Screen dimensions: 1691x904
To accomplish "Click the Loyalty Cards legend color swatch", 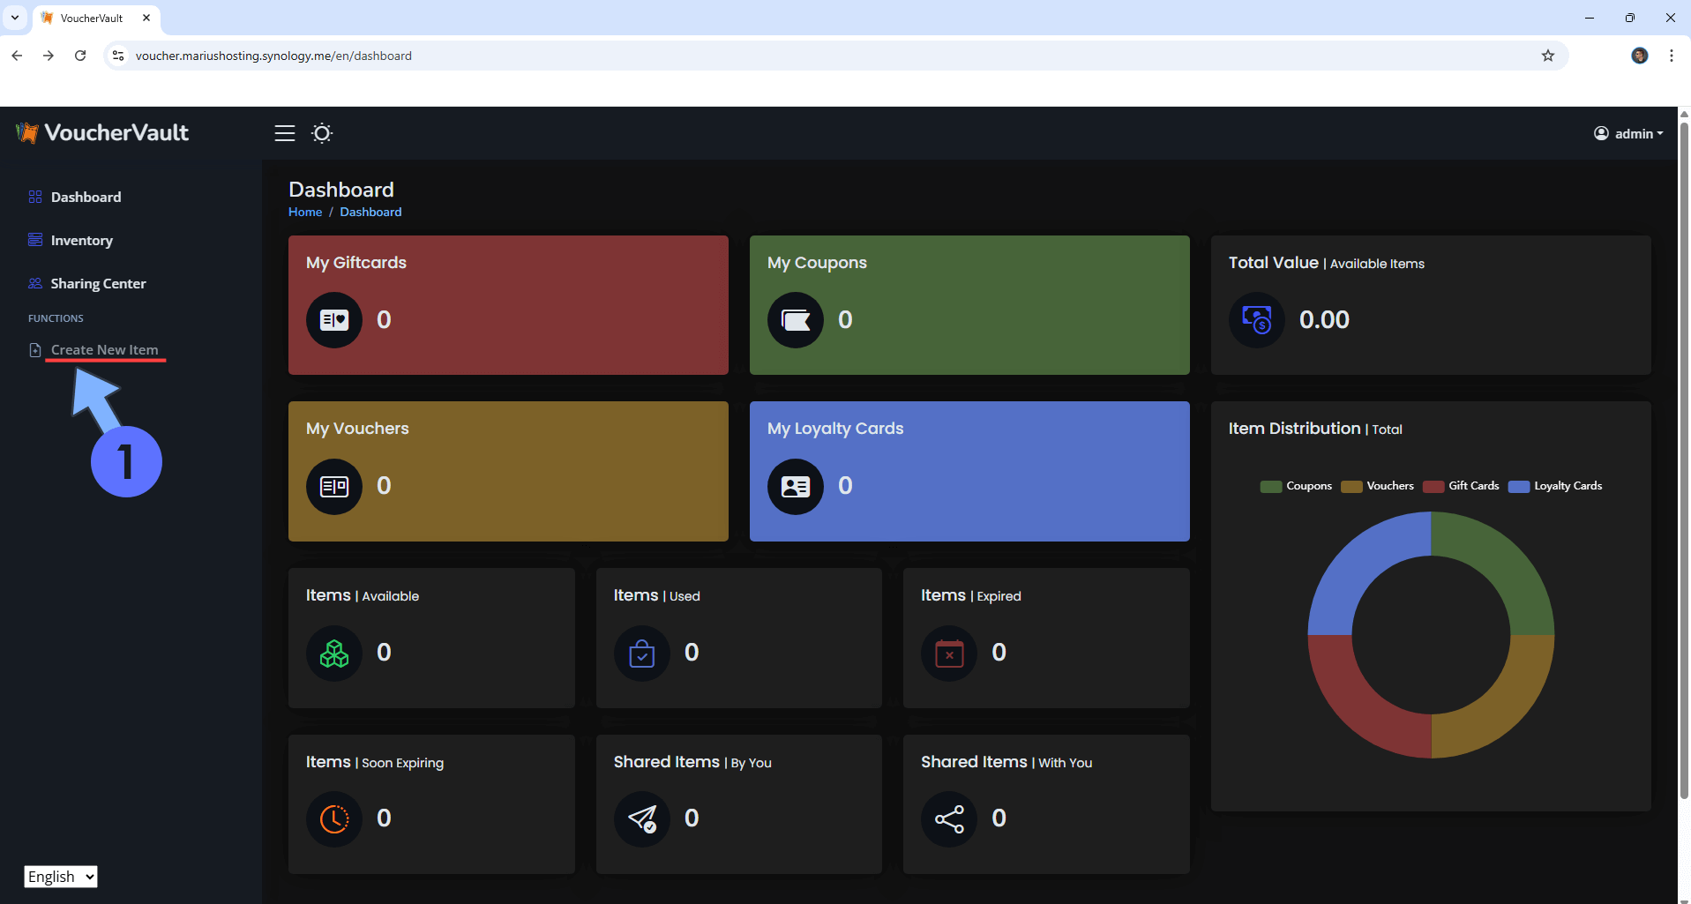I will (x=1518, y=487).
